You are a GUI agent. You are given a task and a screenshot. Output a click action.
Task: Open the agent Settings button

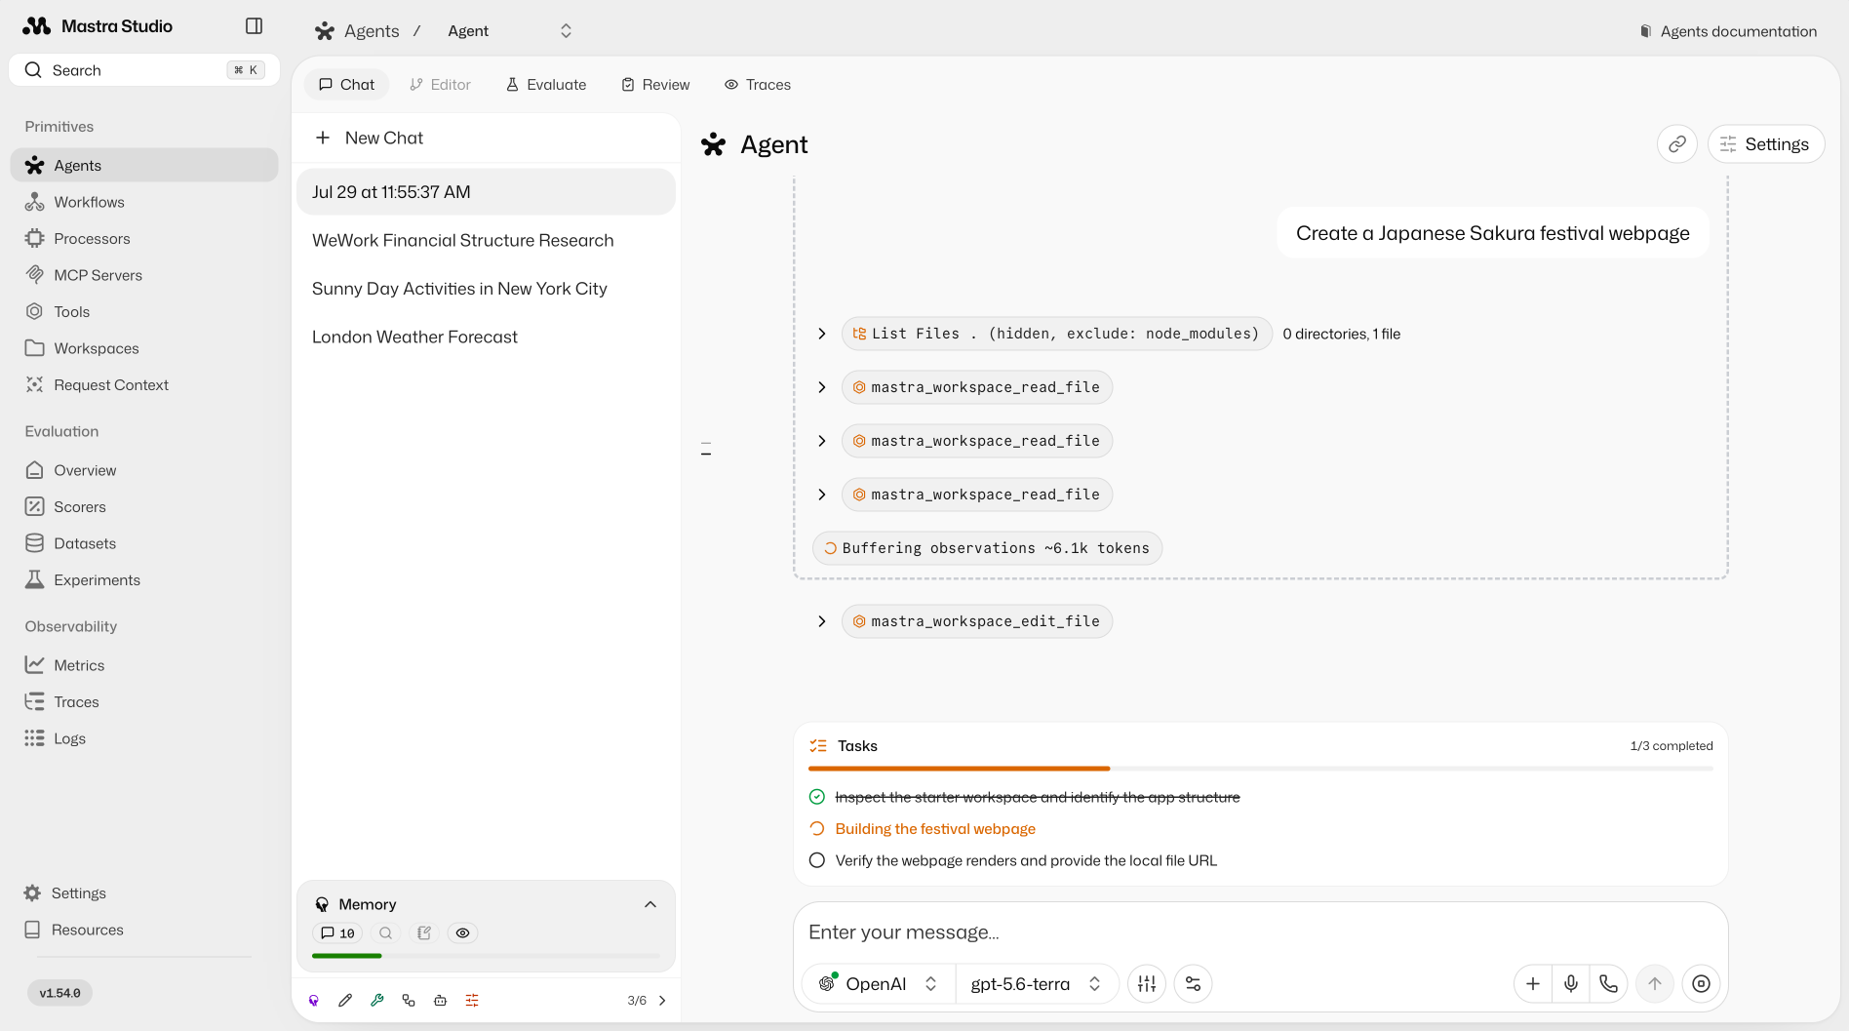[1765, 144]
